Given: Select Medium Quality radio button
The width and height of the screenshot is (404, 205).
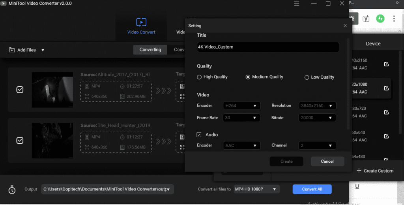Looking at the screenshot, I should tap(248, 77).
